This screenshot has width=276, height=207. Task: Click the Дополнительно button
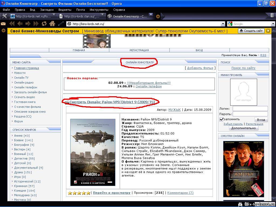tap(244, 128)
